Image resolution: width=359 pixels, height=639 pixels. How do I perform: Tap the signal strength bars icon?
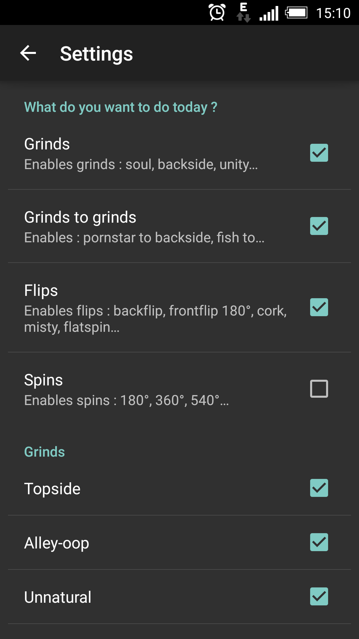[x=269, y=14]
